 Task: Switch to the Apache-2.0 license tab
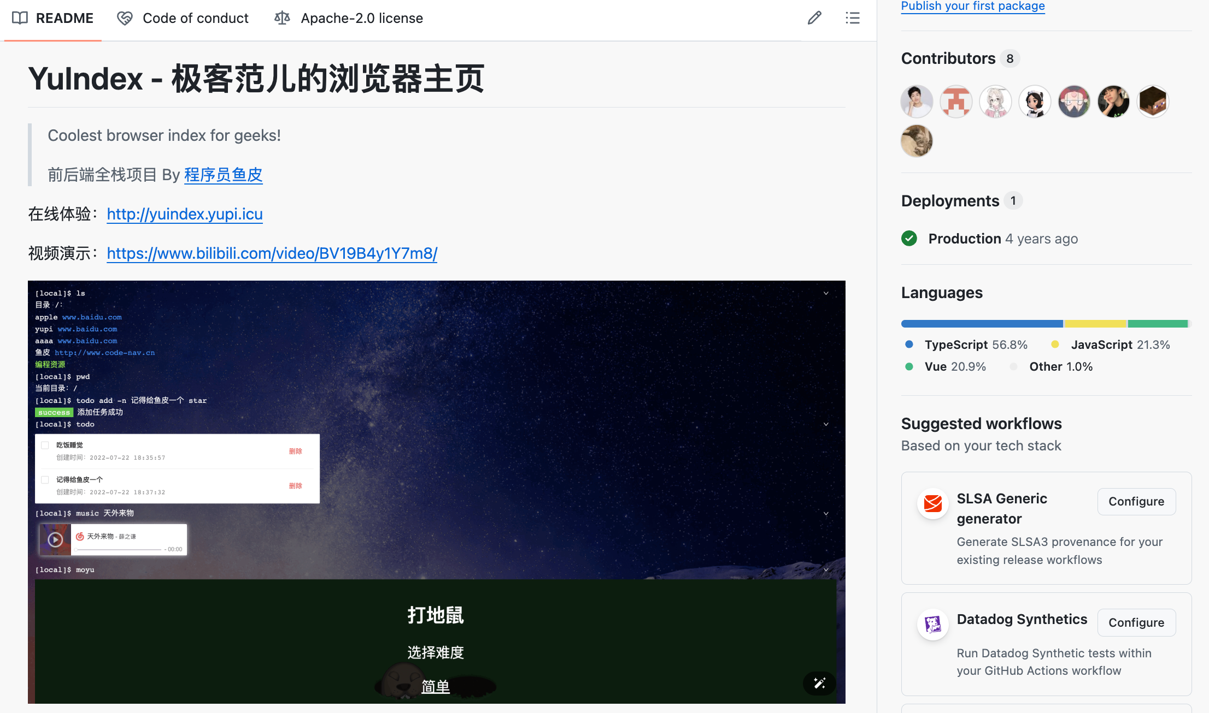pos(349,18)
